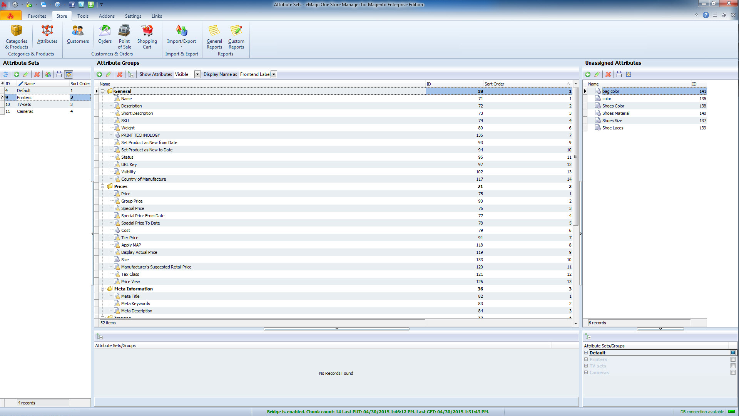739x416 pixels.
Task: Open the Display Name as dropdown
Action: click(274, 74)
